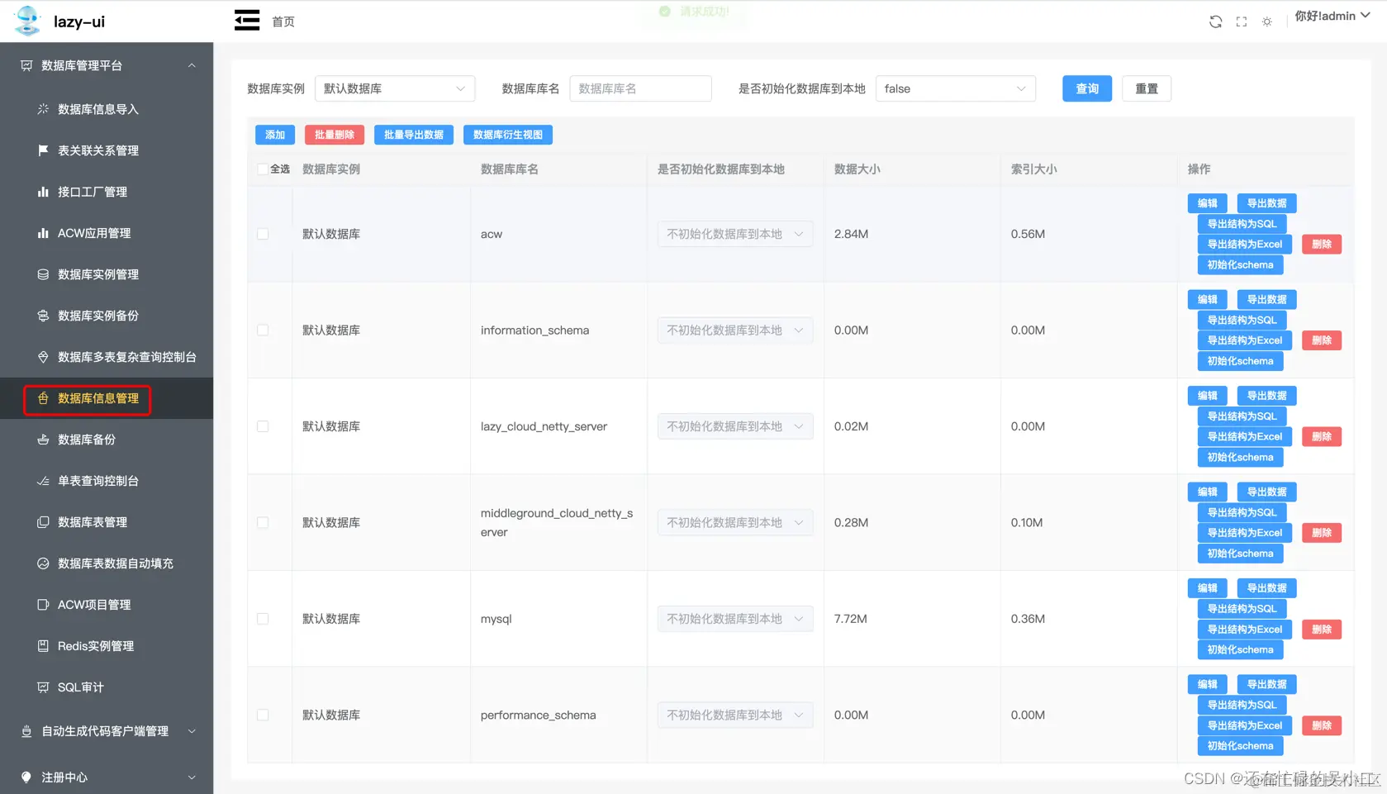Click 导出结构为Excel in middleground_cloud_netty_server row
The image size is (1387, 794).
[x=1245, y=533]
